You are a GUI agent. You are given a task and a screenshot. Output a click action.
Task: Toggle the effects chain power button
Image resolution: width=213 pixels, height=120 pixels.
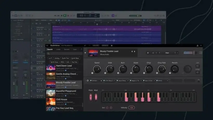[88, 81]
